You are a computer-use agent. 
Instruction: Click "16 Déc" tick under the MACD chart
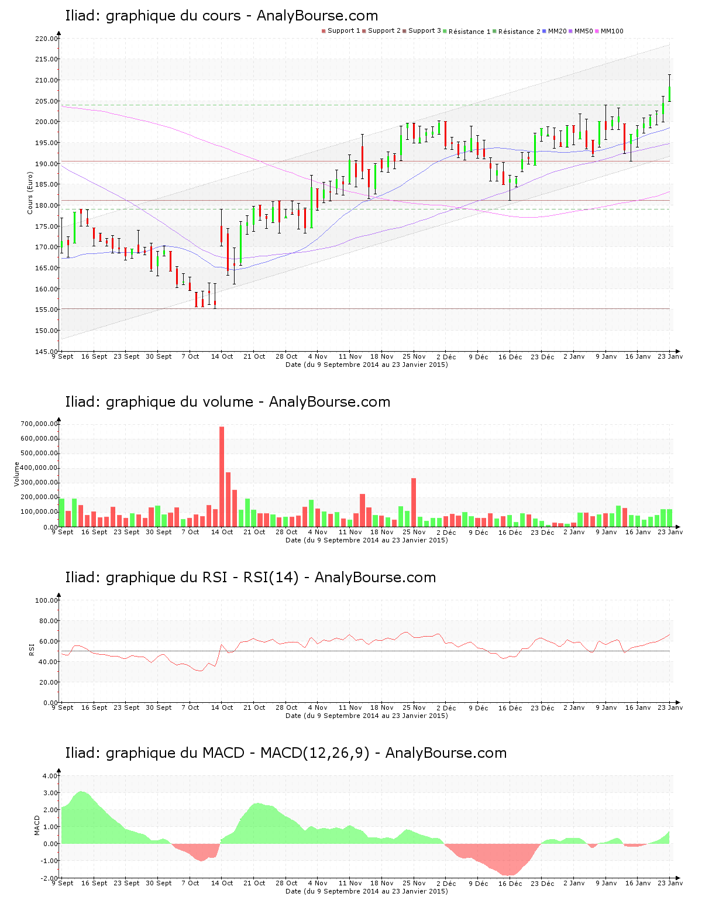click(510, 883)
